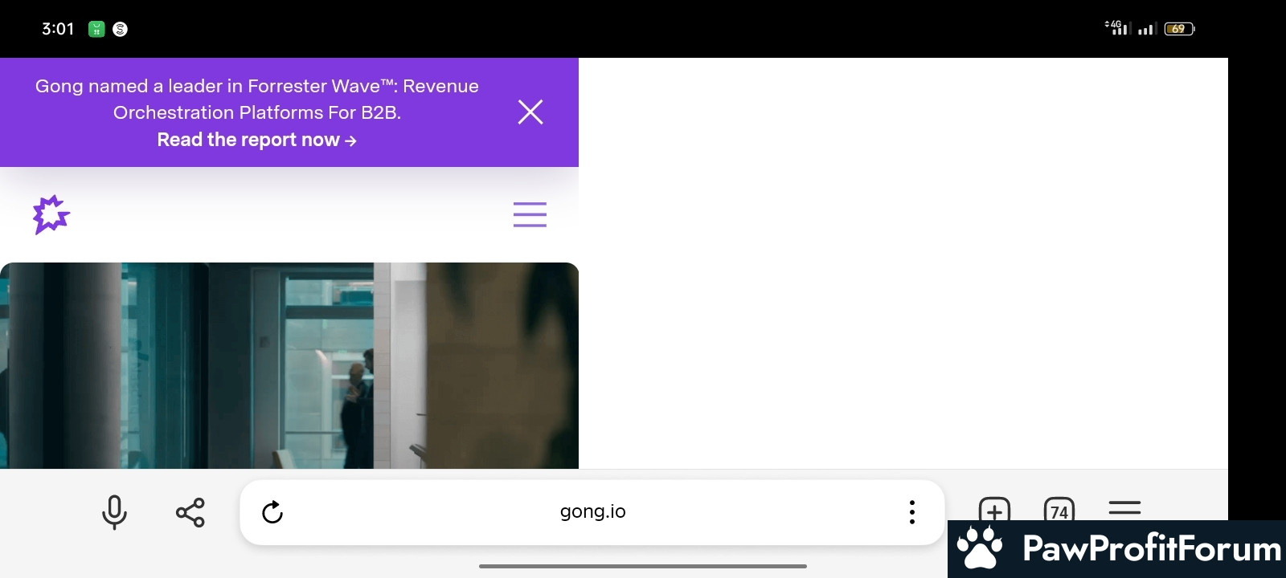Tap the clock showing 3:01
Viewport: 1286px width, 578px height.
coord(58,29)
